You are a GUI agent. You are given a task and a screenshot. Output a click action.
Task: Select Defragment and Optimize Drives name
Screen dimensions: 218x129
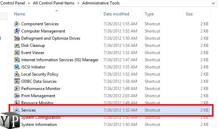51,38
